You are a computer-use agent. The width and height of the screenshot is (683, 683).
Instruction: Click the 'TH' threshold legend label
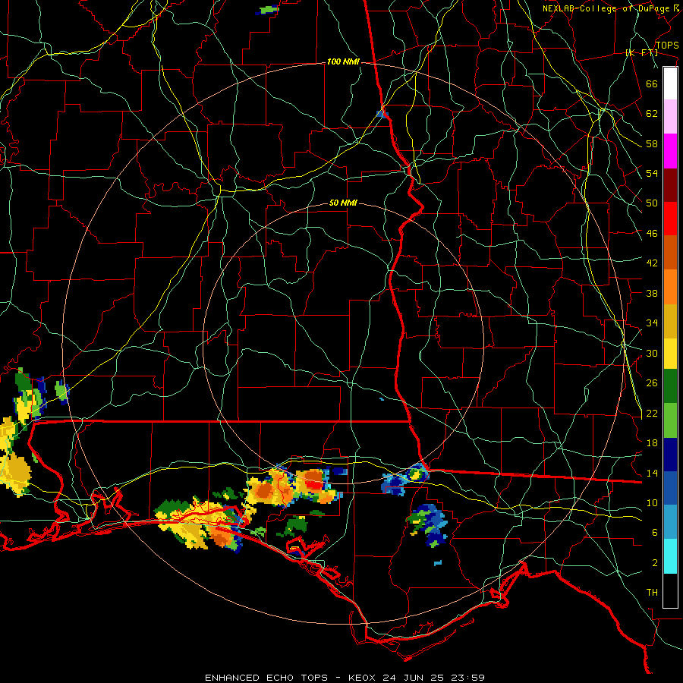pos(652,593)
